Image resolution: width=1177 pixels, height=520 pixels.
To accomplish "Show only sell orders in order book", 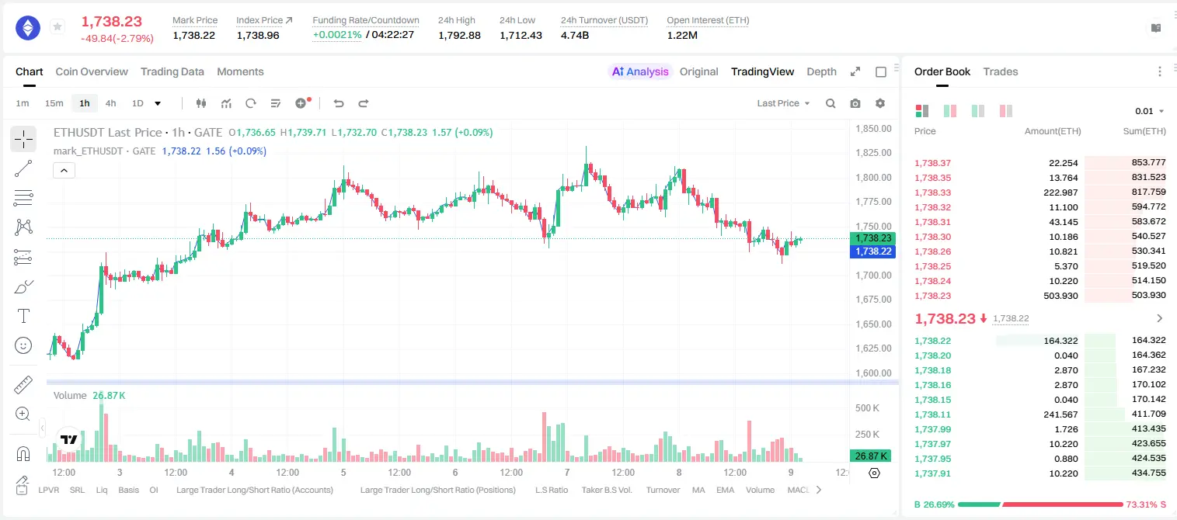I will pyautogui.click(x=1006, y=111).
